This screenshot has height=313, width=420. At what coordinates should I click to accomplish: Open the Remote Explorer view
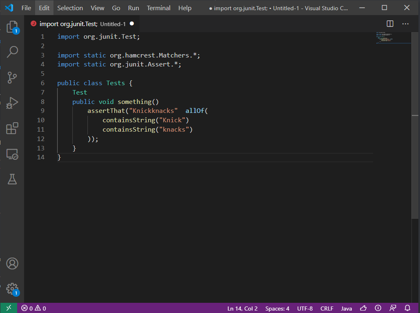click(12, 154)
